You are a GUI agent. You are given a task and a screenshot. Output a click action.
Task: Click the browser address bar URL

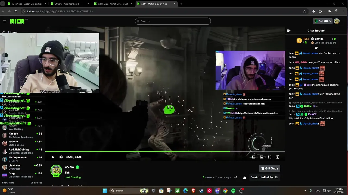(60, 11)
